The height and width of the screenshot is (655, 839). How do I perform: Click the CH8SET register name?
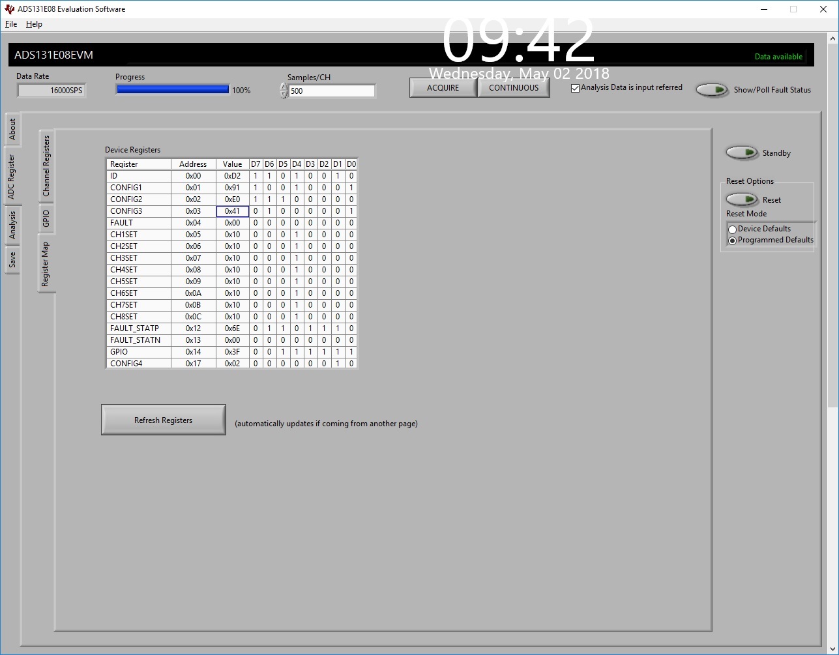coord(139,317)
